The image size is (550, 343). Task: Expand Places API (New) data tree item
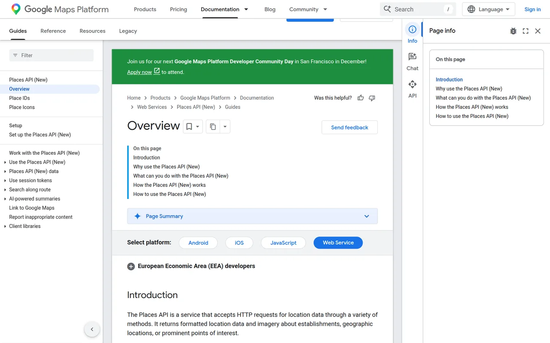[5, 171]
